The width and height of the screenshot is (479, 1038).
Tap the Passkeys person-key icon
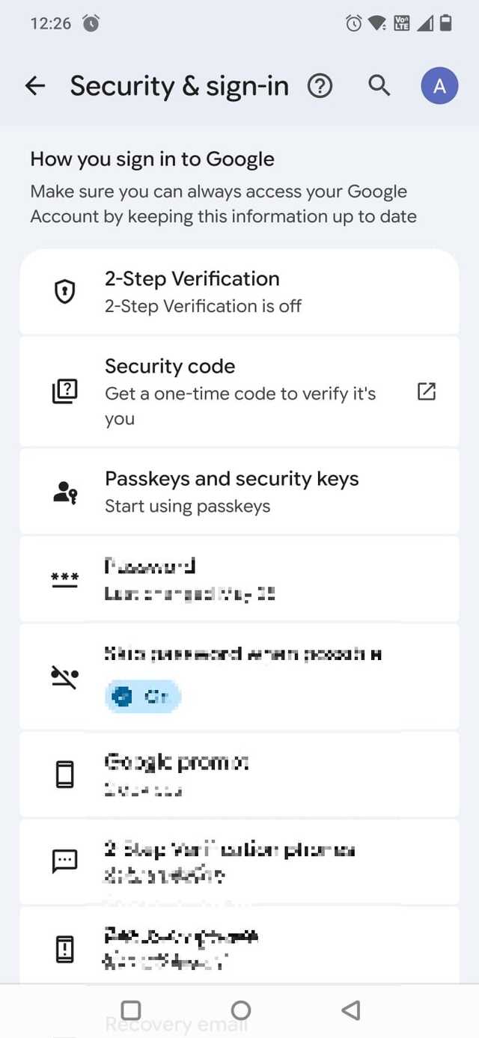pos(65,492)
